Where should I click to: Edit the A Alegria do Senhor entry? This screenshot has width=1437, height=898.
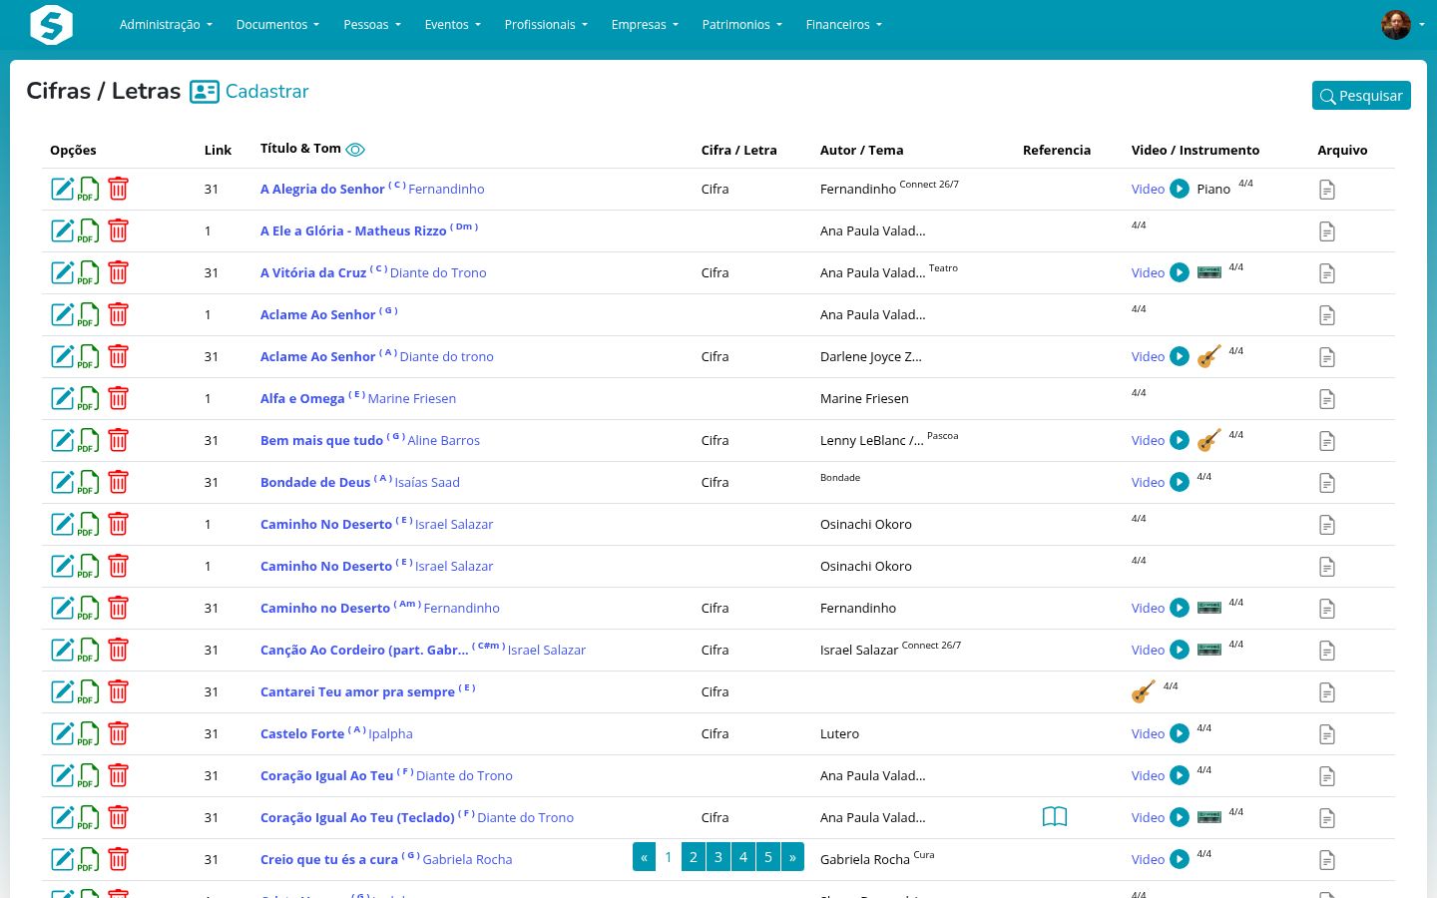point(62,189)
